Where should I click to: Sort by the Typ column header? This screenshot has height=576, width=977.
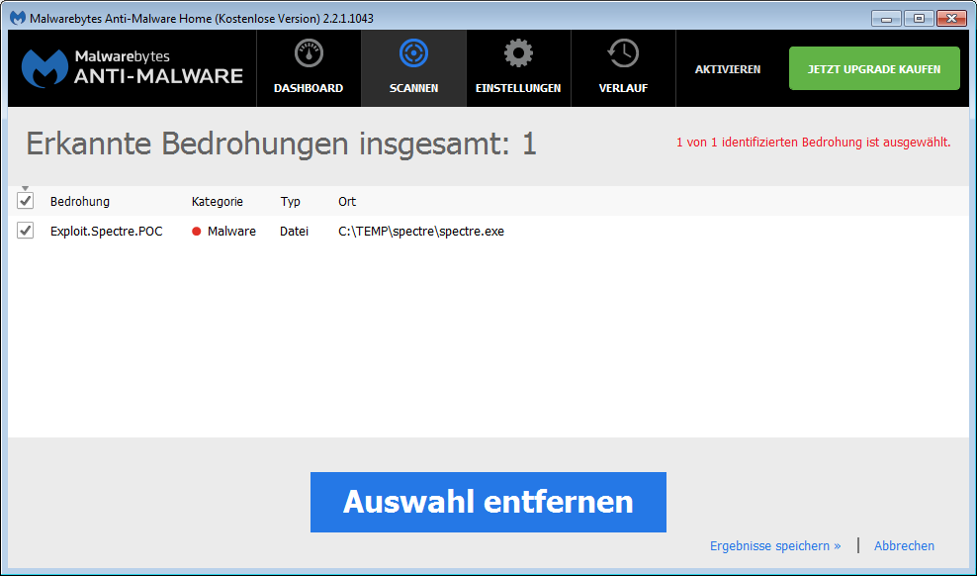click(x=291, y=201)
